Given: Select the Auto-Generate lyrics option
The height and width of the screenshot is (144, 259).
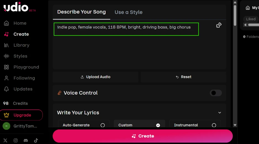Looking at the screenshot, I should coord(84,125).
